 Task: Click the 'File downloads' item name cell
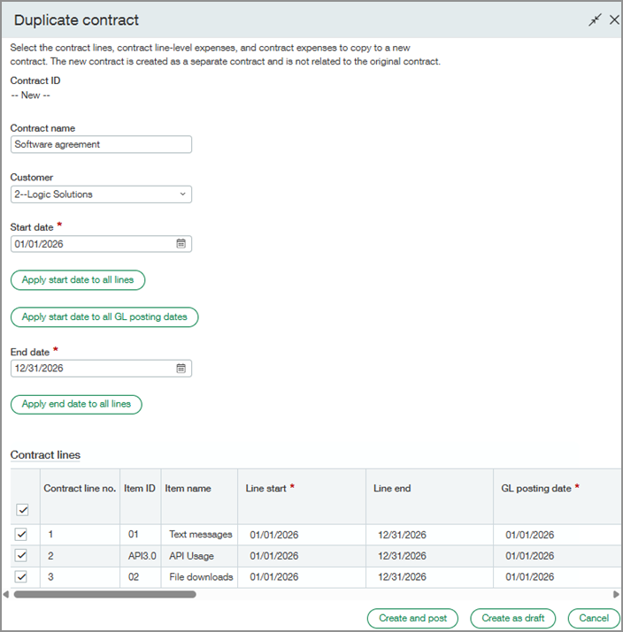201,577
